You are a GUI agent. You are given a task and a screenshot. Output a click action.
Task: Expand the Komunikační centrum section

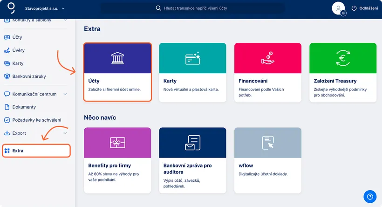coord(65,94)
